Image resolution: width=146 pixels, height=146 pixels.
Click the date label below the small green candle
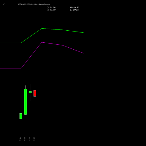tap(29, 139)
